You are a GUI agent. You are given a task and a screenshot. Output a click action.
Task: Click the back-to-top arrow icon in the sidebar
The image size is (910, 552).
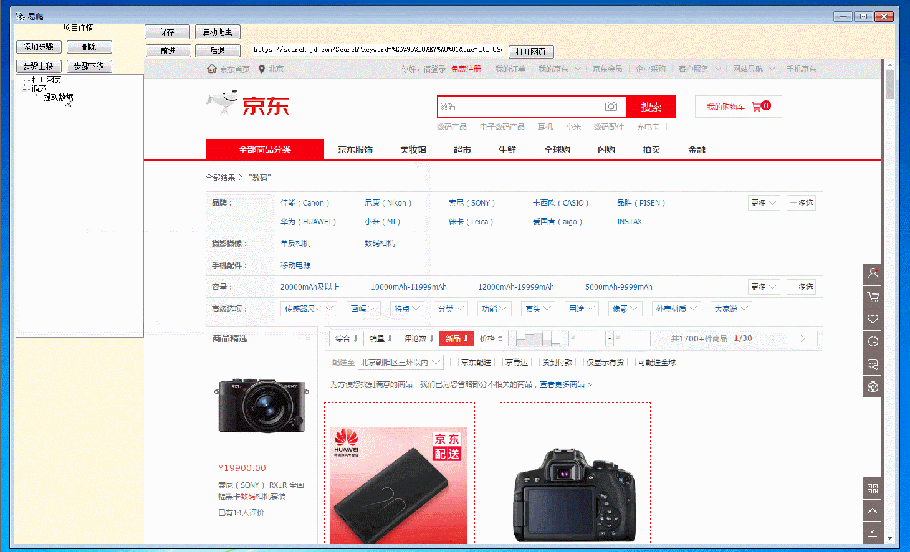873,511
